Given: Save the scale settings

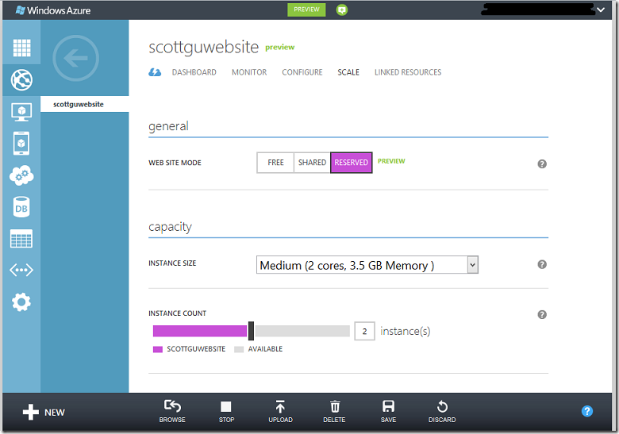Looking at the screenshot, I should (388, 411).
